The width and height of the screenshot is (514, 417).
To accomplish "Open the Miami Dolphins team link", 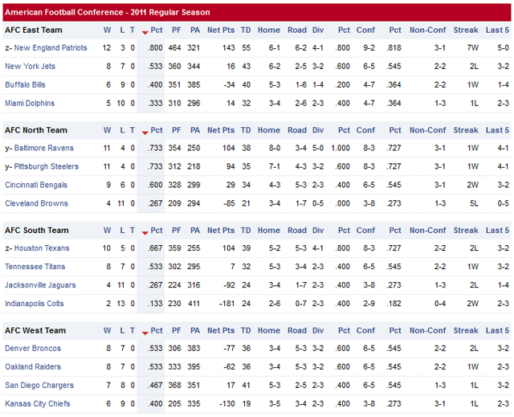I will (x=30, y=104).
